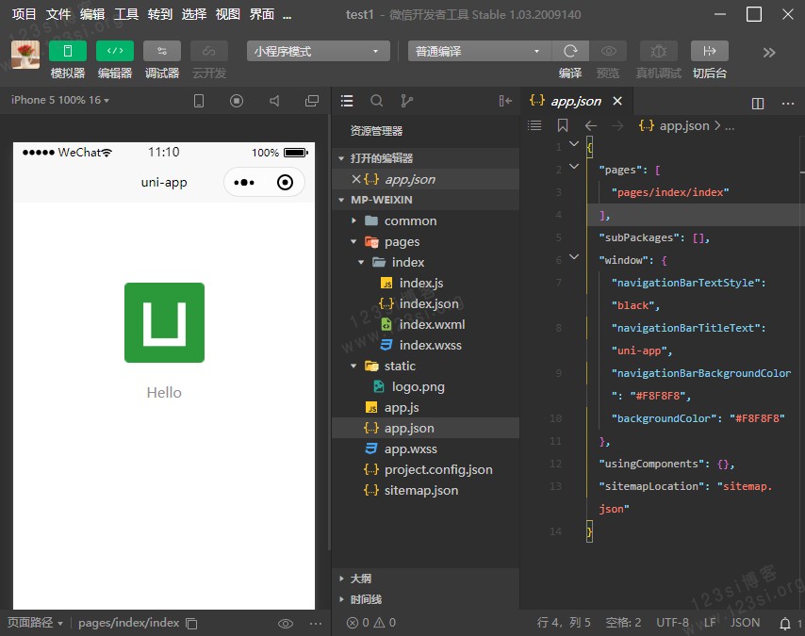Image resolution: width=805 pixels, height=636 pixels.
Task: Click the switch to background icon
Action: (x=710, y=51)
